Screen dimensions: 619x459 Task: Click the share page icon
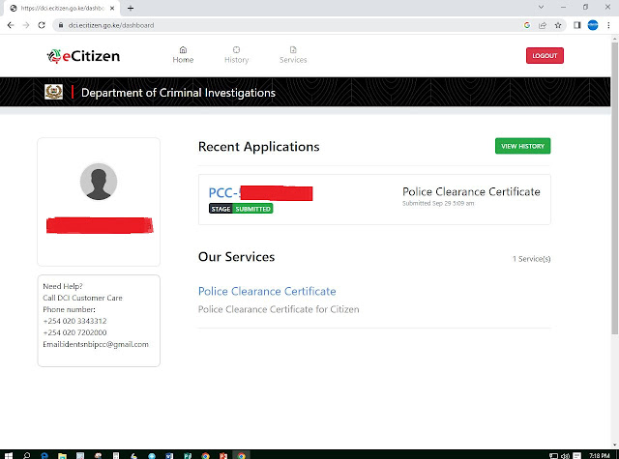coord(543,25)
